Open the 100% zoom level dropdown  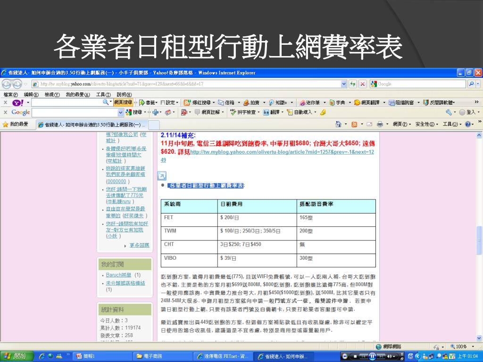(x=474, y=346)
